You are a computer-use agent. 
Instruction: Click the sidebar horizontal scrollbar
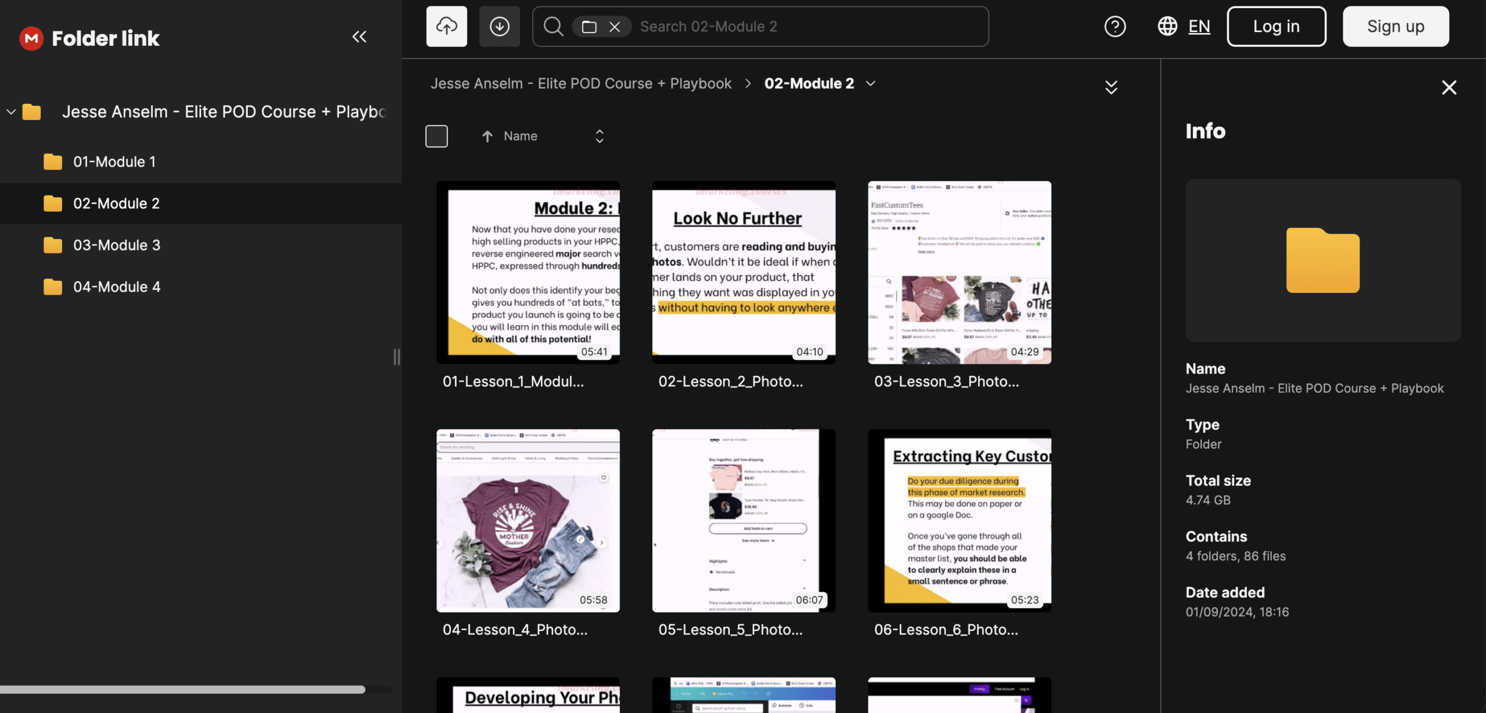click(x=182, y=690)
